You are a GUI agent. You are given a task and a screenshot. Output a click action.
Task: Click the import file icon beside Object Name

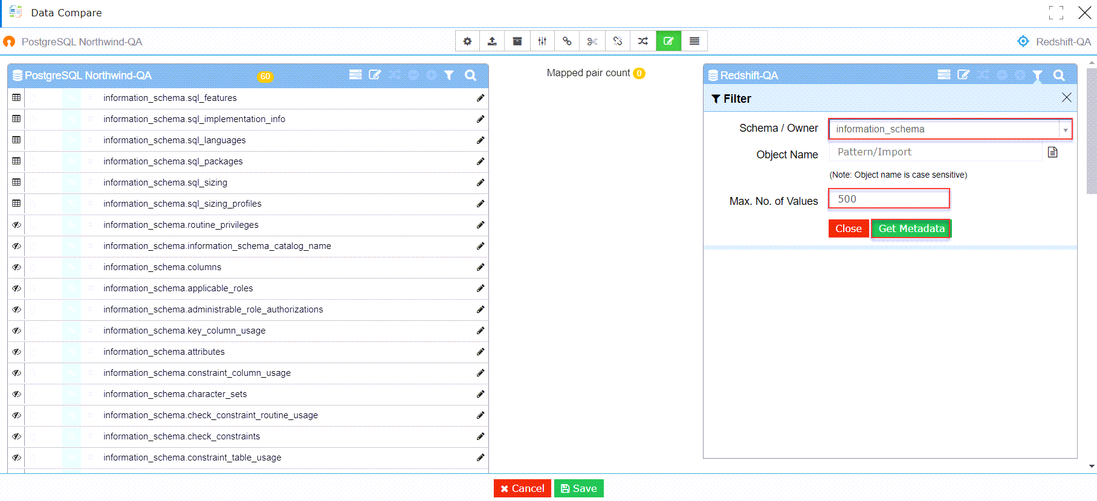pyautogui.click(x=1053, y=152)
